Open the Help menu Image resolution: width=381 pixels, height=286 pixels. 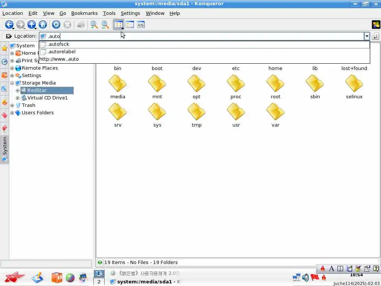pos(175,13)
